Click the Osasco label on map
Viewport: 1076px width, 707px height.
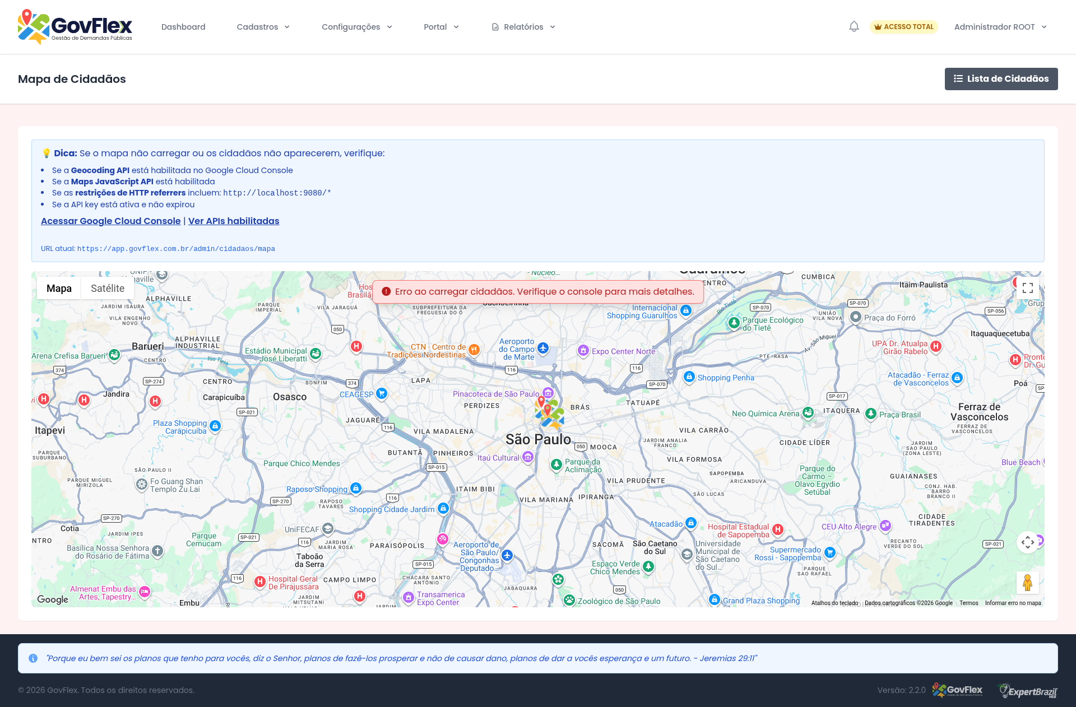[290, 397]
